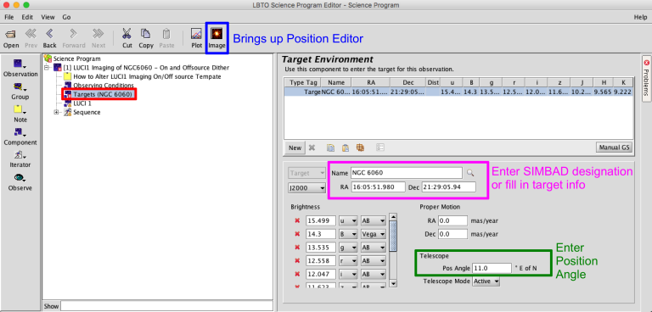Open the B band dropdown for 14.3

click(349, 234)
